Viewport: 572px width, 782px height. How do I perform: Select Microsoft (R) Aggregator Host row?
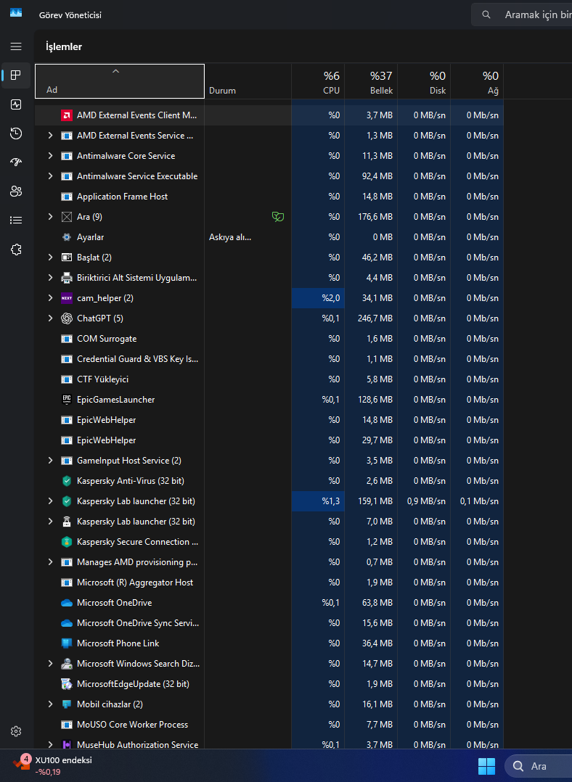(x=269, y=582)
